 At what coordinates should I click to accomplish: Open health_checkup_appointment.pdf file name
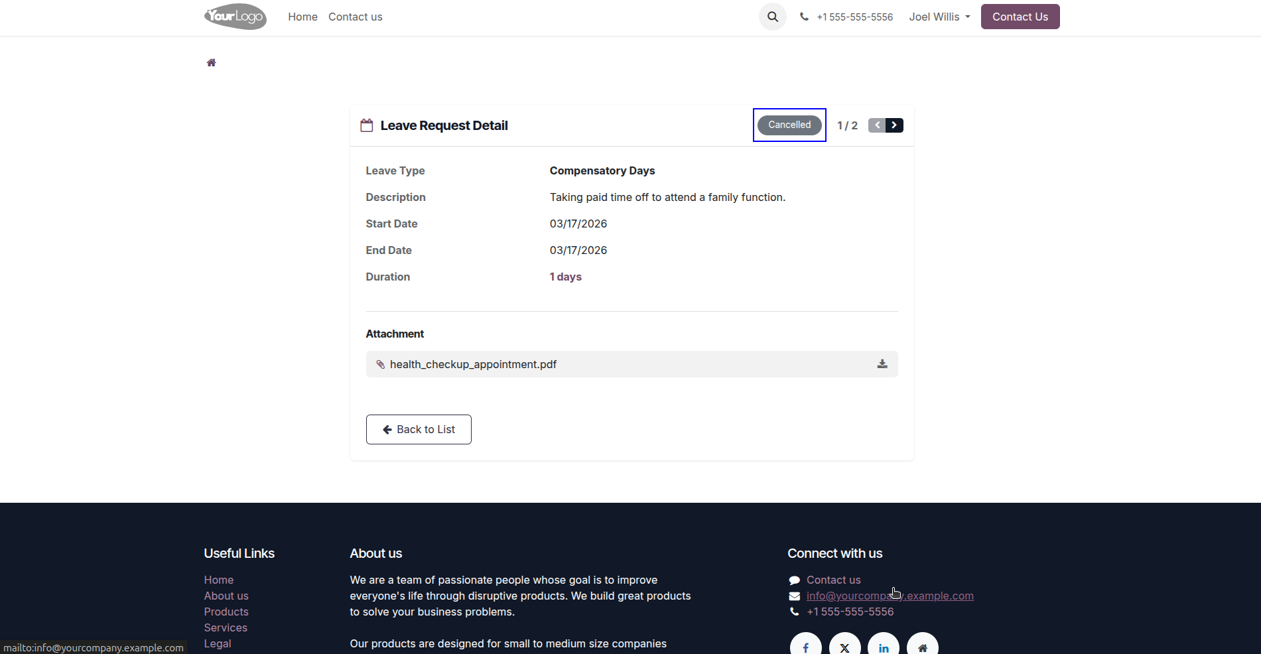(x=473, y=364)
